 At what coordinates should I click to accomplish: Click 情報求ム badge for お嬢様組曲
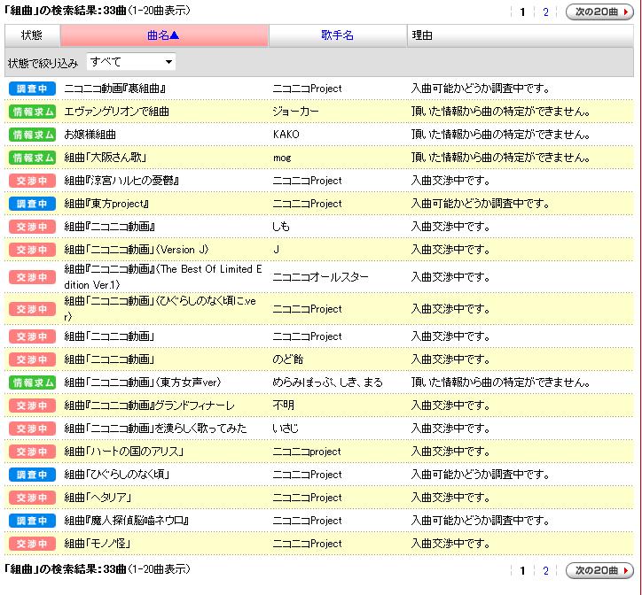click(32, 134)
